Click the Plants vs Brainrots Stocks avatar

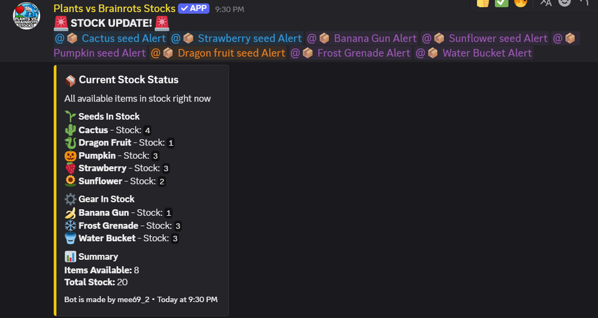click(27, 15)
